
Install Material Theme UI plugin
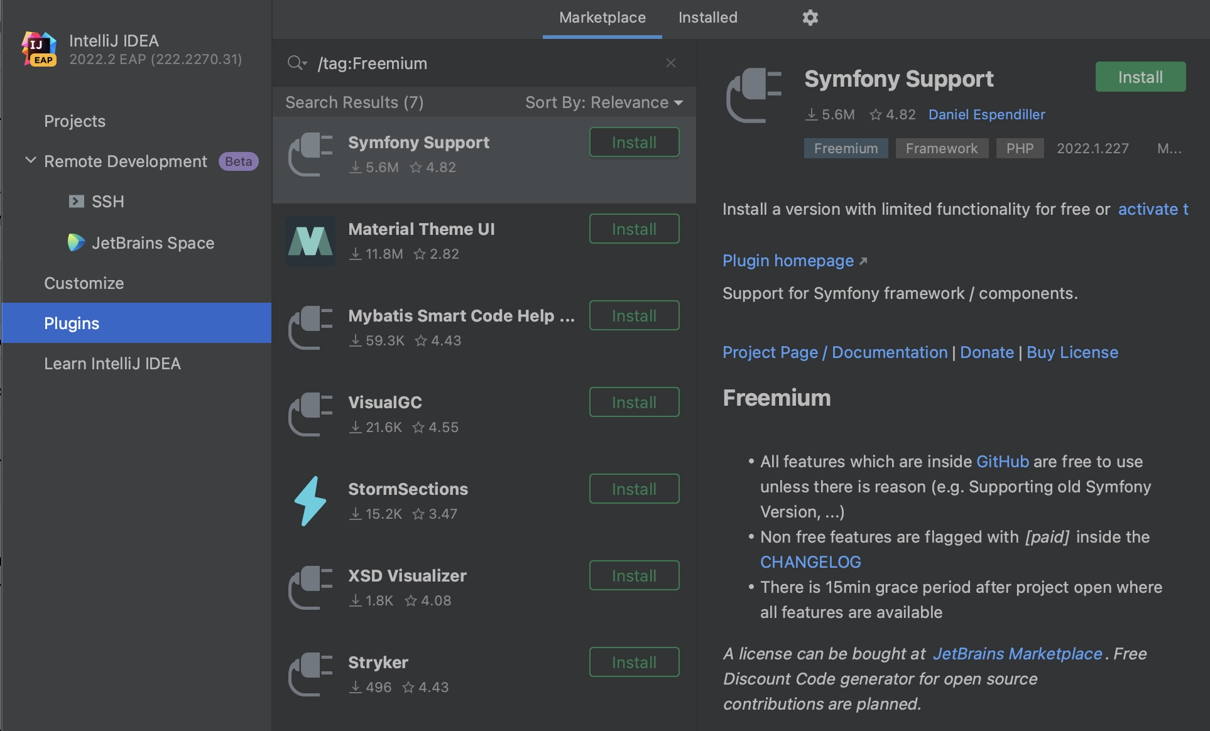coord(635,229)
